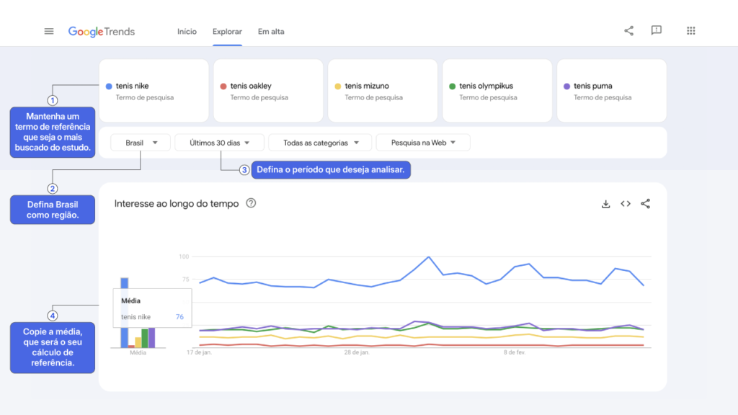Click the tenis nike search term card
The width and height of the screenshot is (738, 415).
(154, 91)
